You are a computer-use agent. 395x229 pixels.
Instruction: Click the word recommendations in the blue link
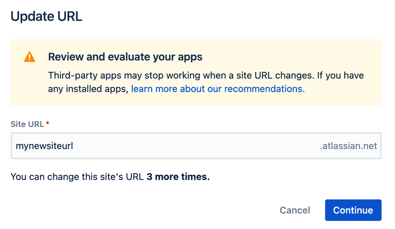(x=264, y=89)
